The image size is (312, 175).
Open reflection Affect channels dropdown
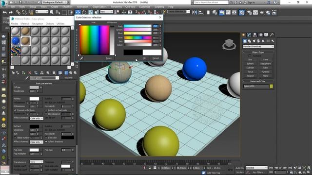tap(37, 118)
